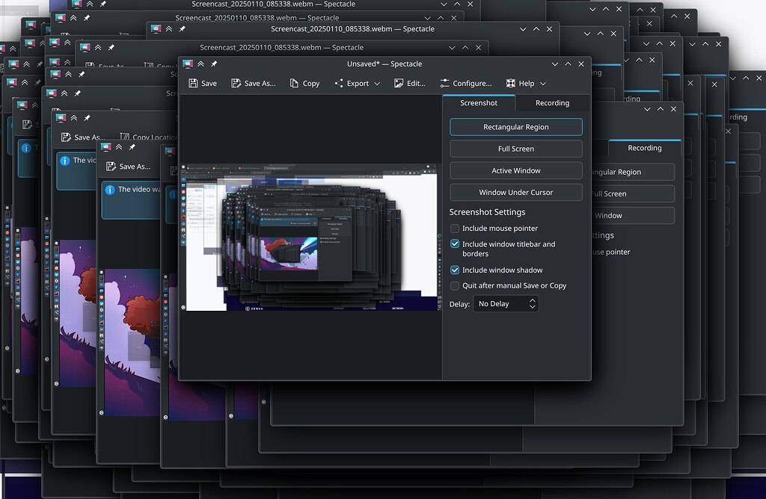Viewport: 766px width, 499px height.
Task: Select Rectangular Region capture mode
Action: pos(515,126)
